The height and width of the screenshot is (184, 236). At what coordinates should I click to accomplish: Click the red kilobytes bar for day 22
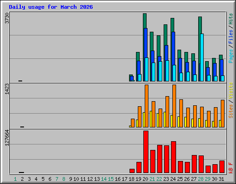[x=160, y=159]
